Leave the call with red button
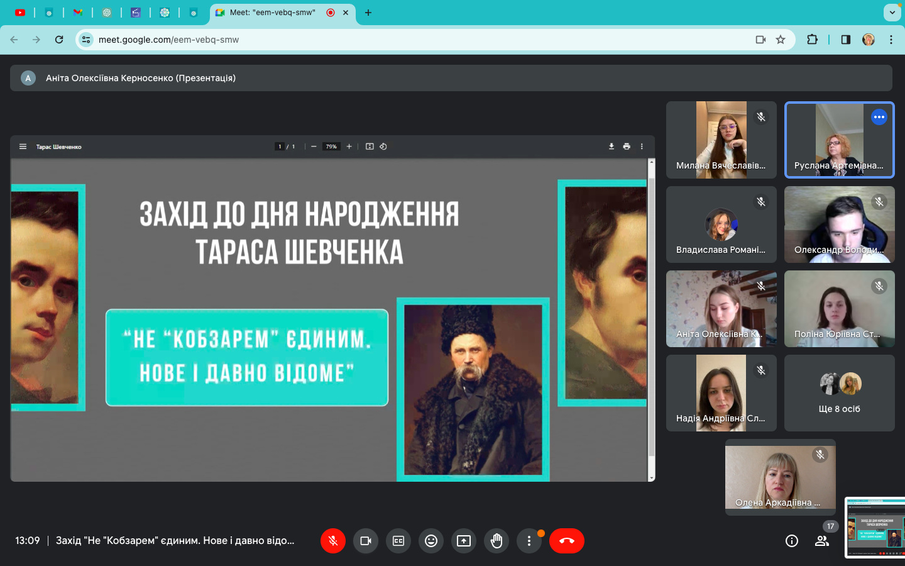The height and width of the screenshot is (566, 905). 566,541
